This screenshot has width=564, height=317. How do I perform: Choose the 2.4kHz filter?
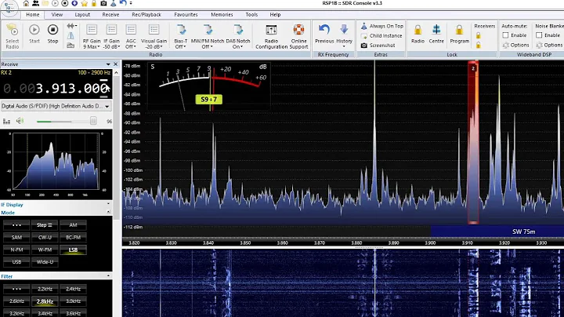click(73, 289)
